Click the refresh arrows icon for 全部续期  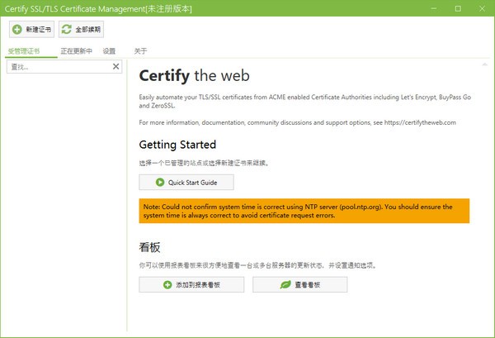pos(67,30)
